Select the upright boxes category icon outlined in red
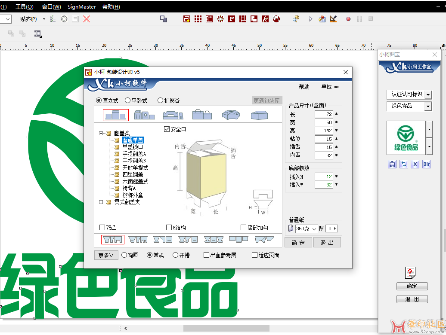The width and height of the screenshot is (446, 335). 115,115
